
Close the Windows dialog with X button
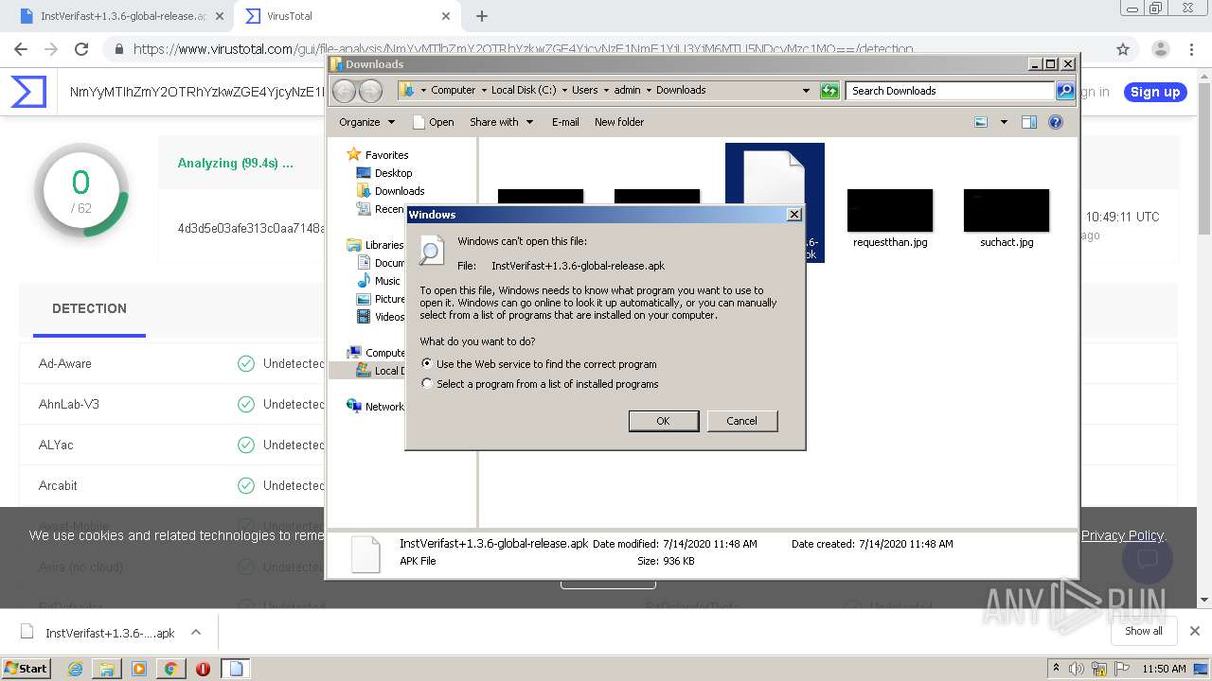point(794,215)
